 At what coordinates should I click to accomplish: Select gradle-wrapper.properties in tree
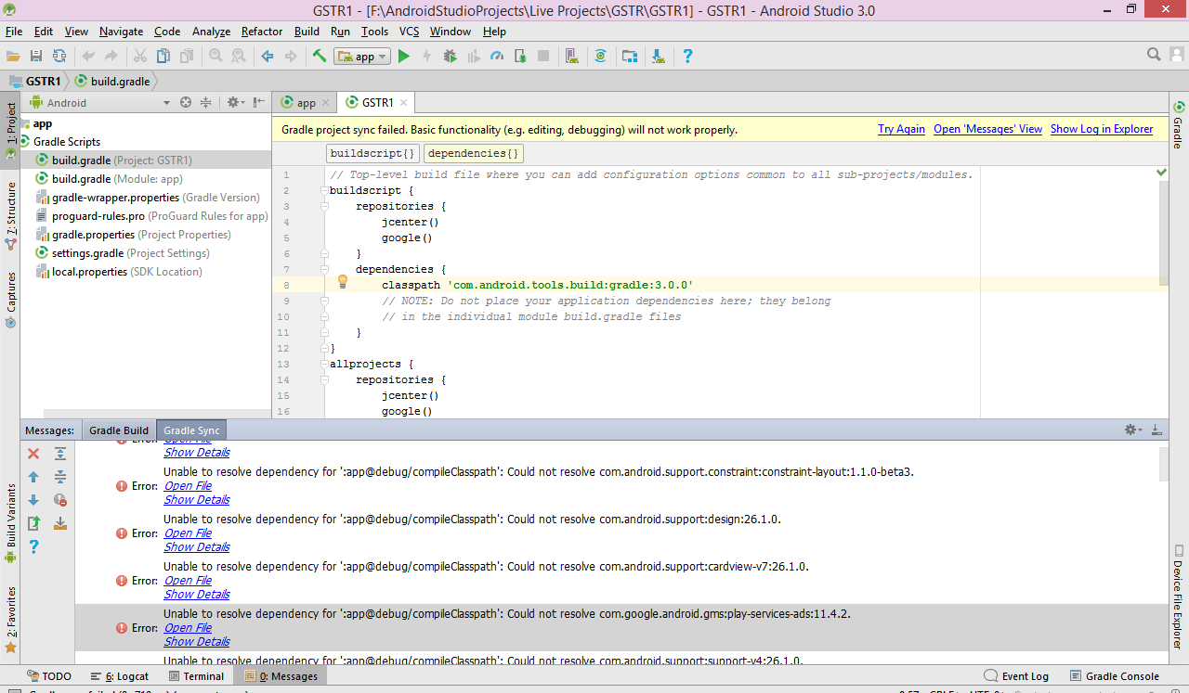point(147,198)
